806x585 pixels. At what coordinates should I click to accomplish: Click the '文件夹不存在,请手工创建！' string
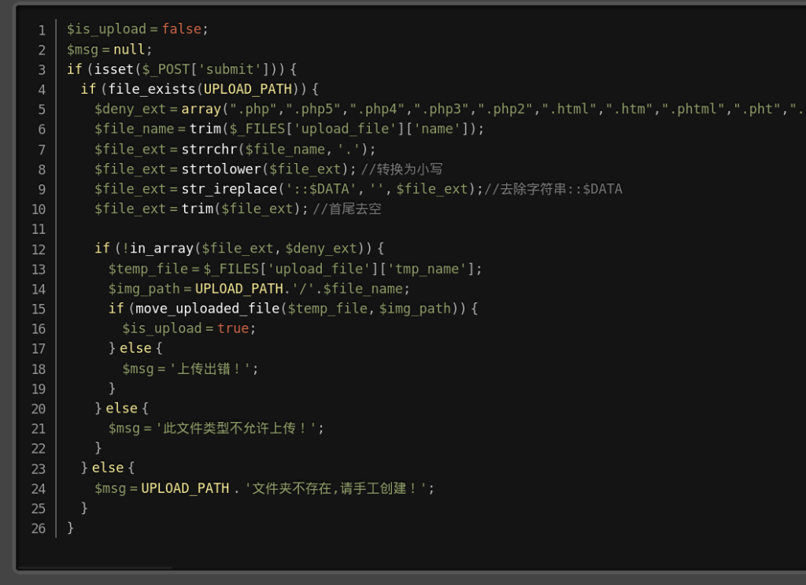pyautogui.click(x=335, y=488)
